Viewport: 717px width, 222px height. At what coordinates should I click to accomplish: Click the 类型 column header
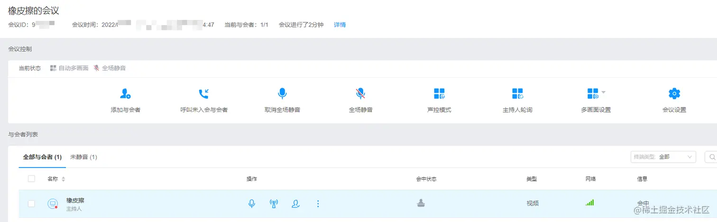coord(532,179)
